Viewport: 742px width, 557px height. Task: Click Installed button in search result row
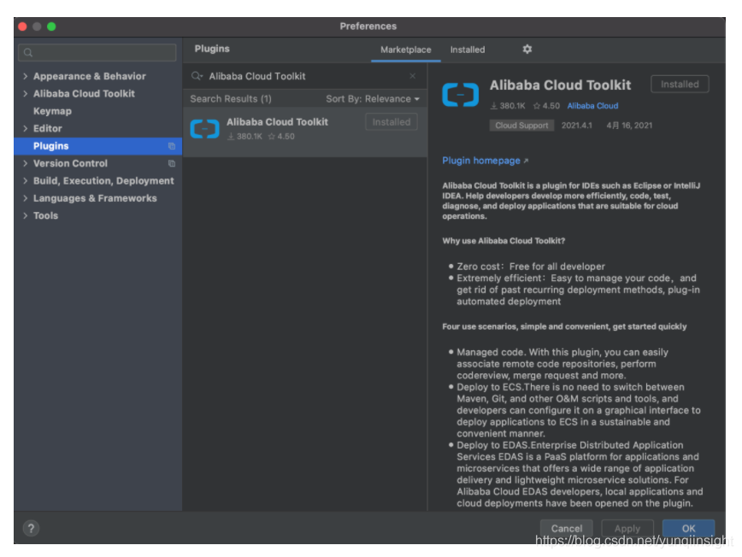(x=392, y=122)
